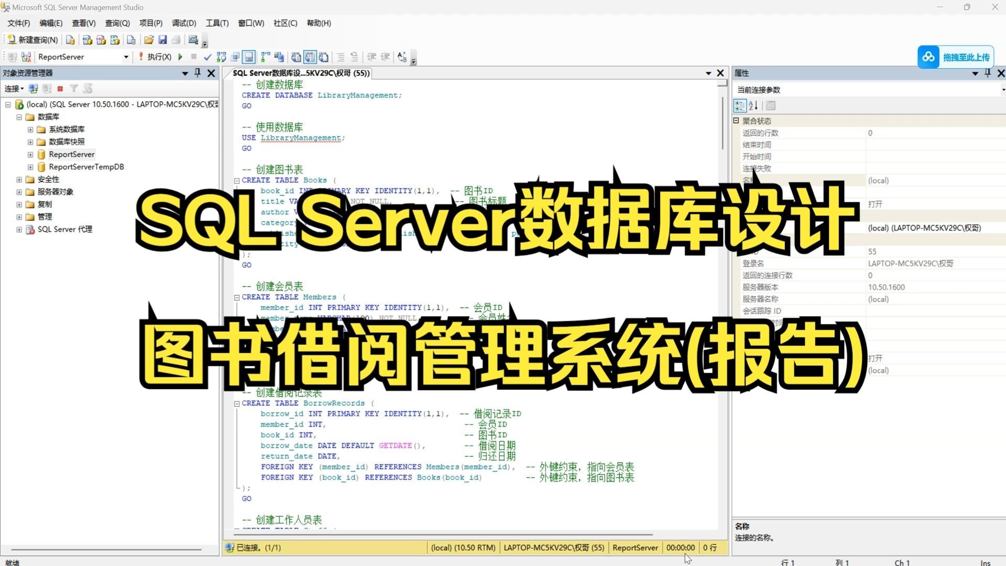Select the SQL Server数据库设 query tab
Image resolution: width=1006 pixels, height=566 pixels.
(x=300, y=73)
